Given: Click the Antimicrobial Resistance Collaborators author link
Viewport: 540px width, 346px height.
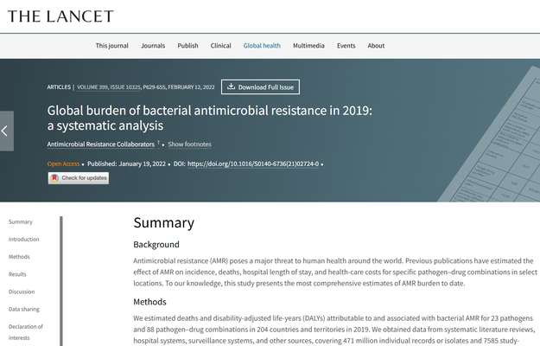Looking at the screenshot, I should pyautogui.click(x=100, y=144).
